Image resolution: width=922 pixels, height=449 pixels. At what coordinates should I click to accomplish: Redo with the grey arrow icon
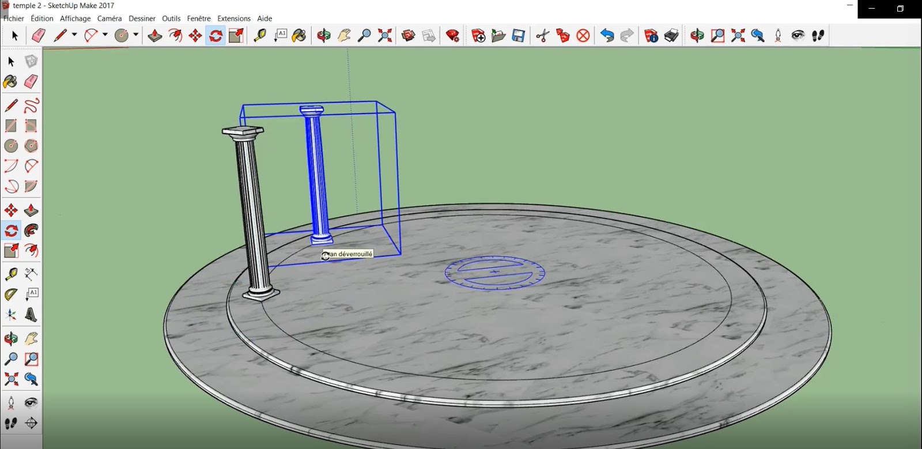coord(627,36)
